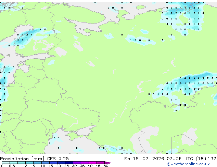Click the 35–40 mm violet legend swatch
Viewport: 217px width, 167px height.
coord(85,163)
